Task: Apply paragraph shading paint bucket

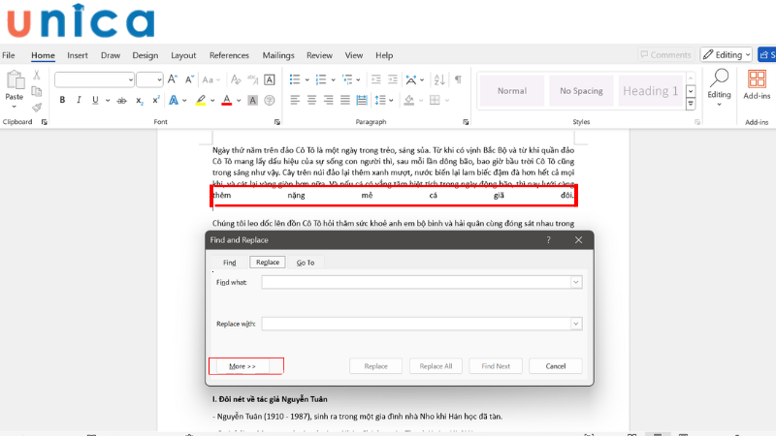Action: tap(408, 101)
